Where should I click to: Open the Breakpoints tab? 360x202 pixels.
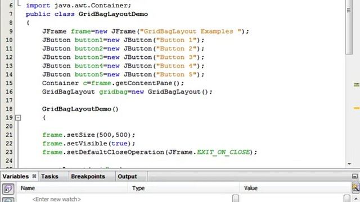(88, 176)
